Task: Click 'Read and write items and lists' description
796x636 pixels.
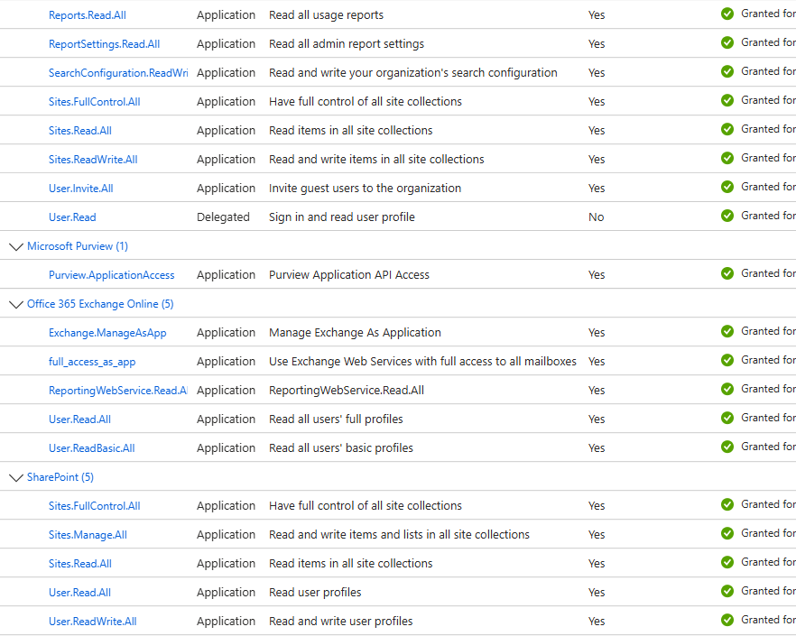Action: [x=399, y=535]
